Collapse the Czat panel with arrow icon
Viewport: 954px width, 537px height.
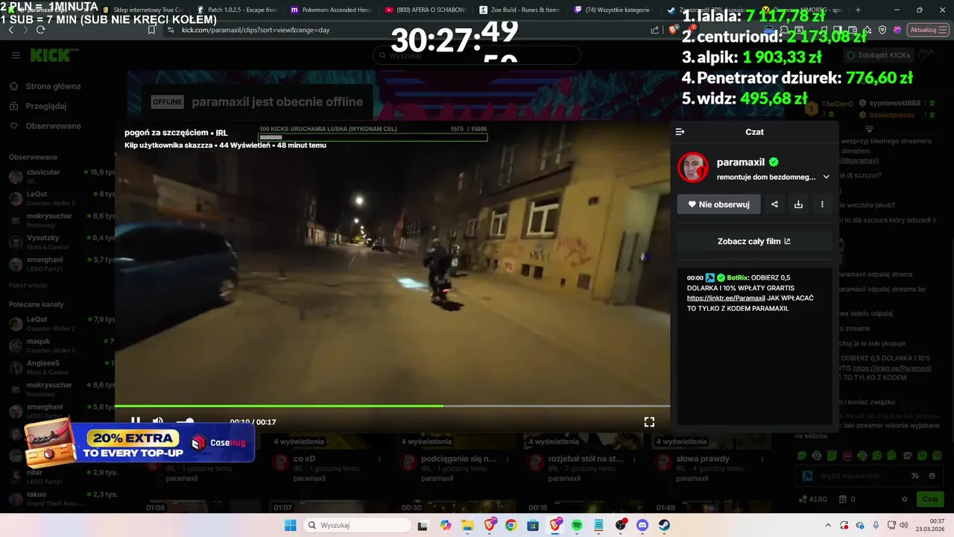tap(680, 132)
